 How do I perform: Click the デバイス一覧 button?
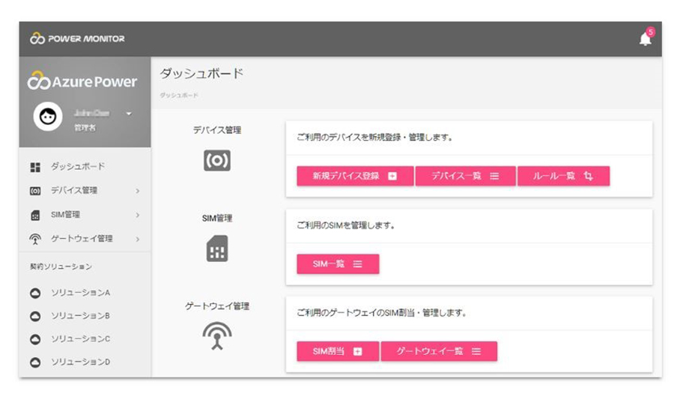pos(465,176)
